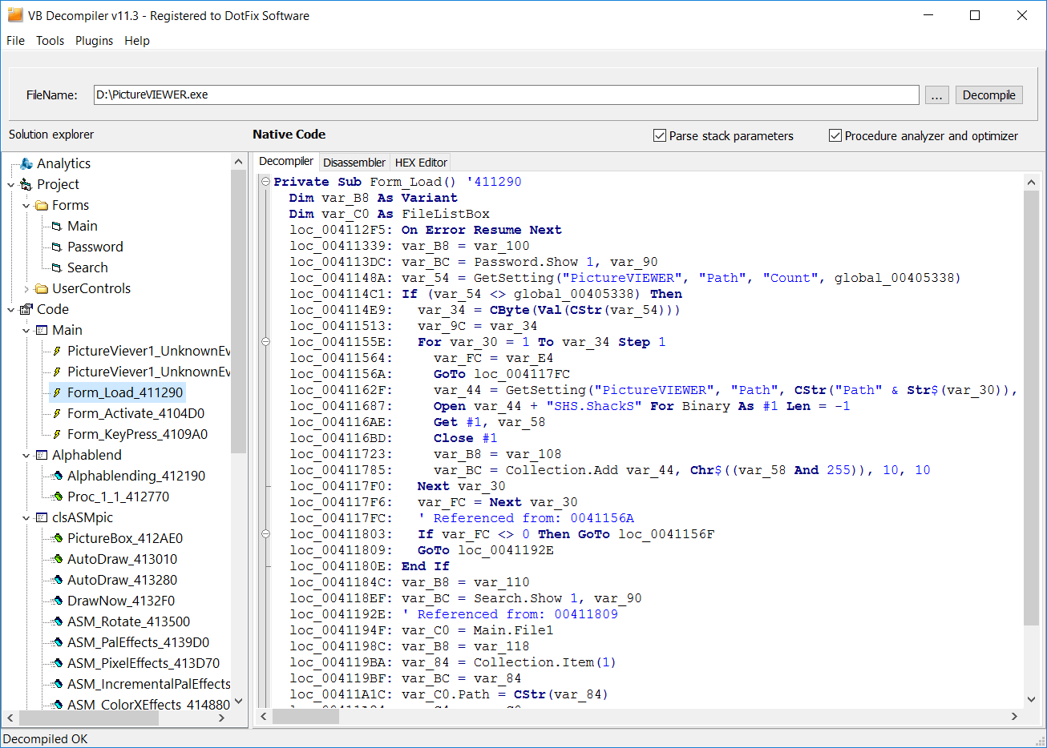The image size is (1047, 748).
Task: Click the 'Decompiled OK' status text
Action: coord(46,739)
